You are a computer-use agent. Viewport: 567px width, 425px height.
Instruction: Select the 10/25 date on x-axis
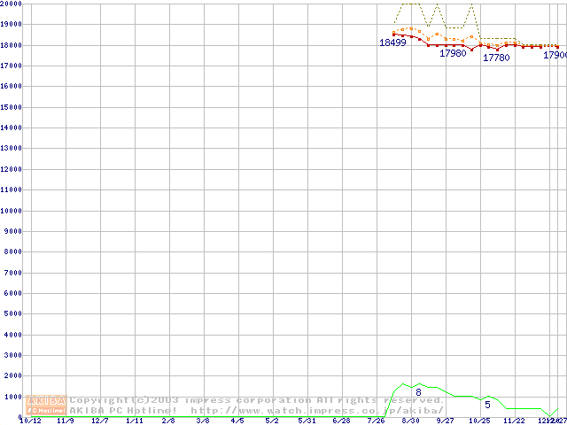tap(479, 421)
